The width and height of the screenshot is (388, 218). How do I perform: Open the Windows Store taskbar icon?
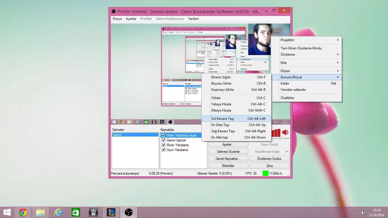[76, 212]
